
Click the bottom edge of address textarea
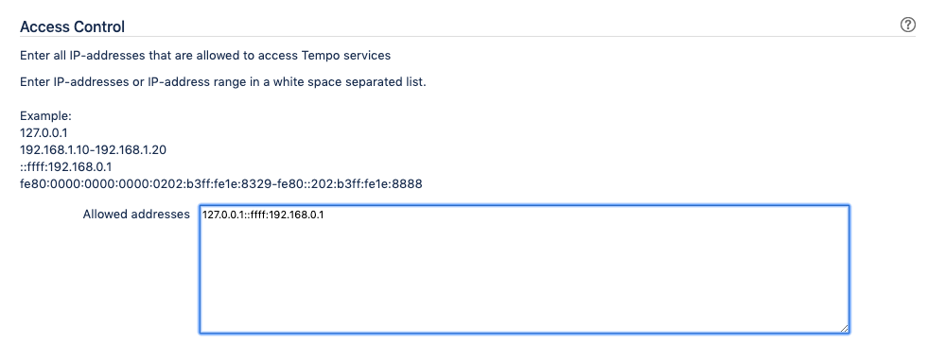524,334
